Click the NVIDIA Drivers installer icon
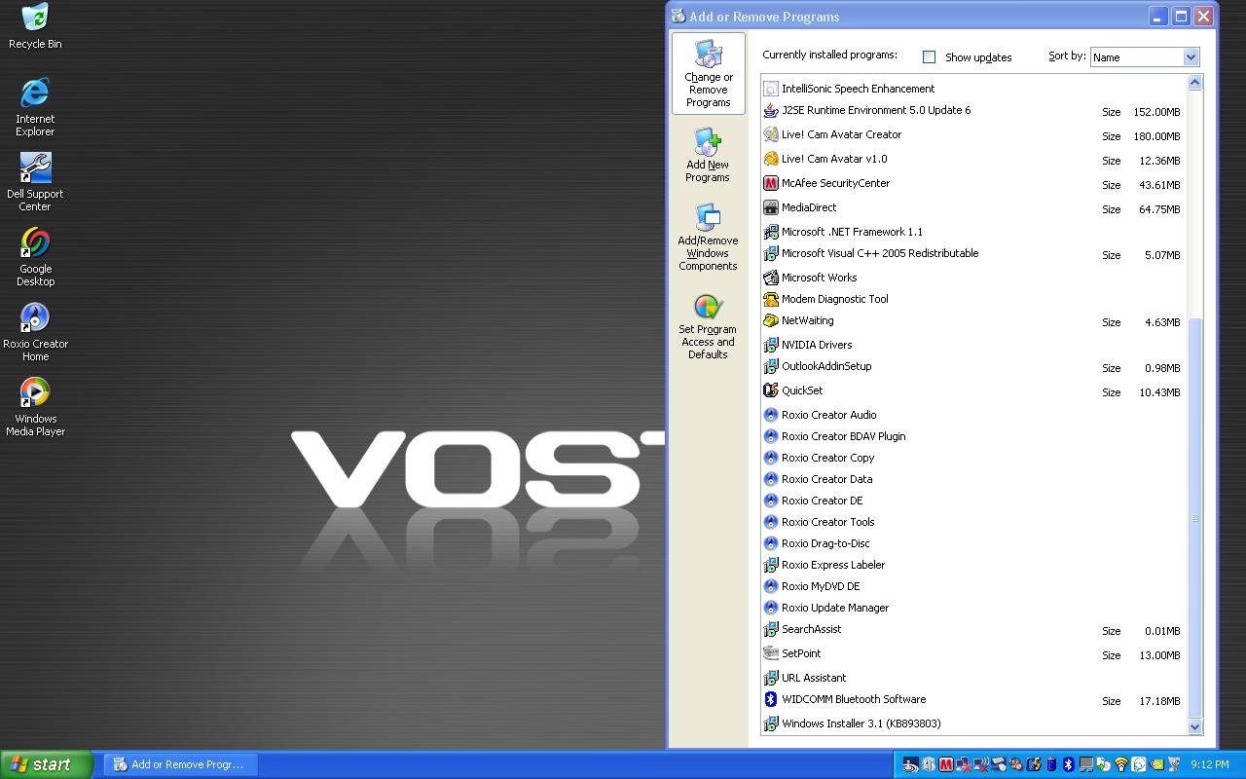1246x779 pixels. point(771,345)
